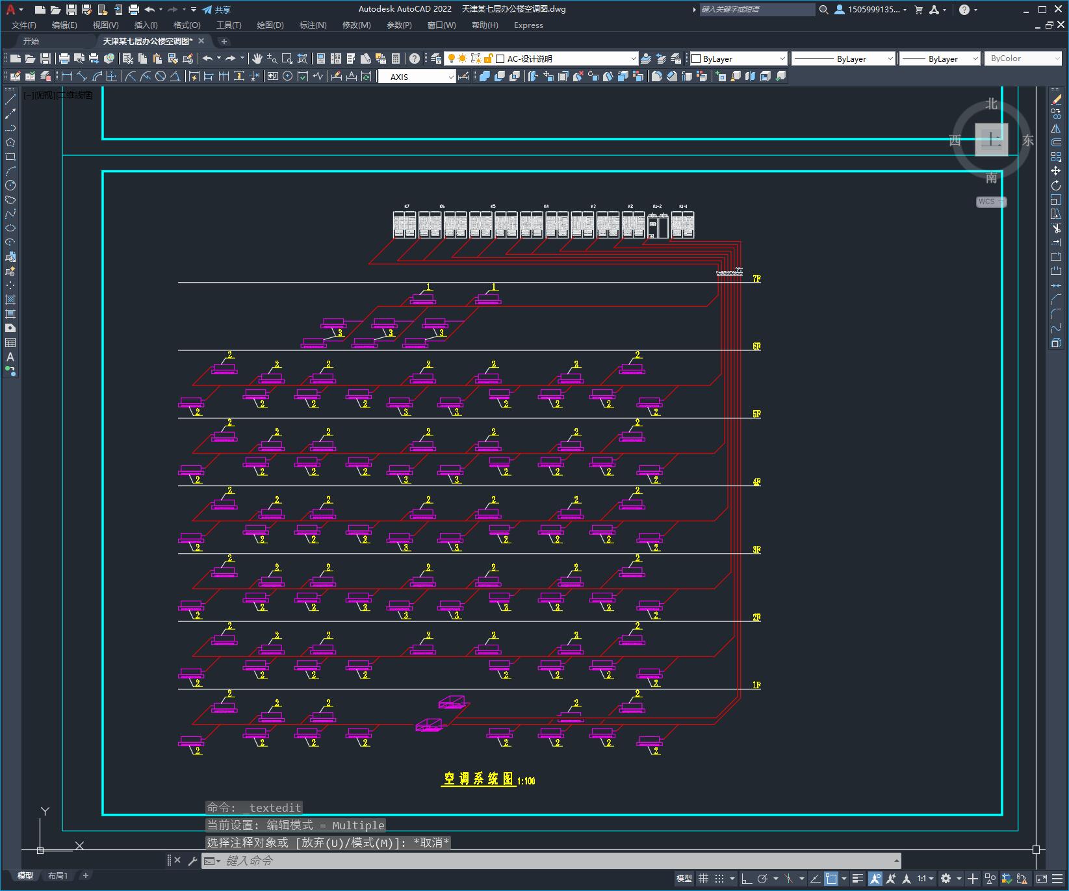Click the Share button in title bar

pos(216,10)
